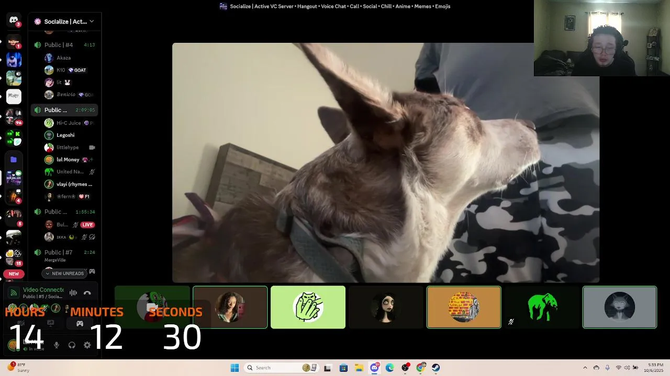Select the light green hand avatar tile
The height and width of the screenshot is (376, 670).
coord(308,307)
